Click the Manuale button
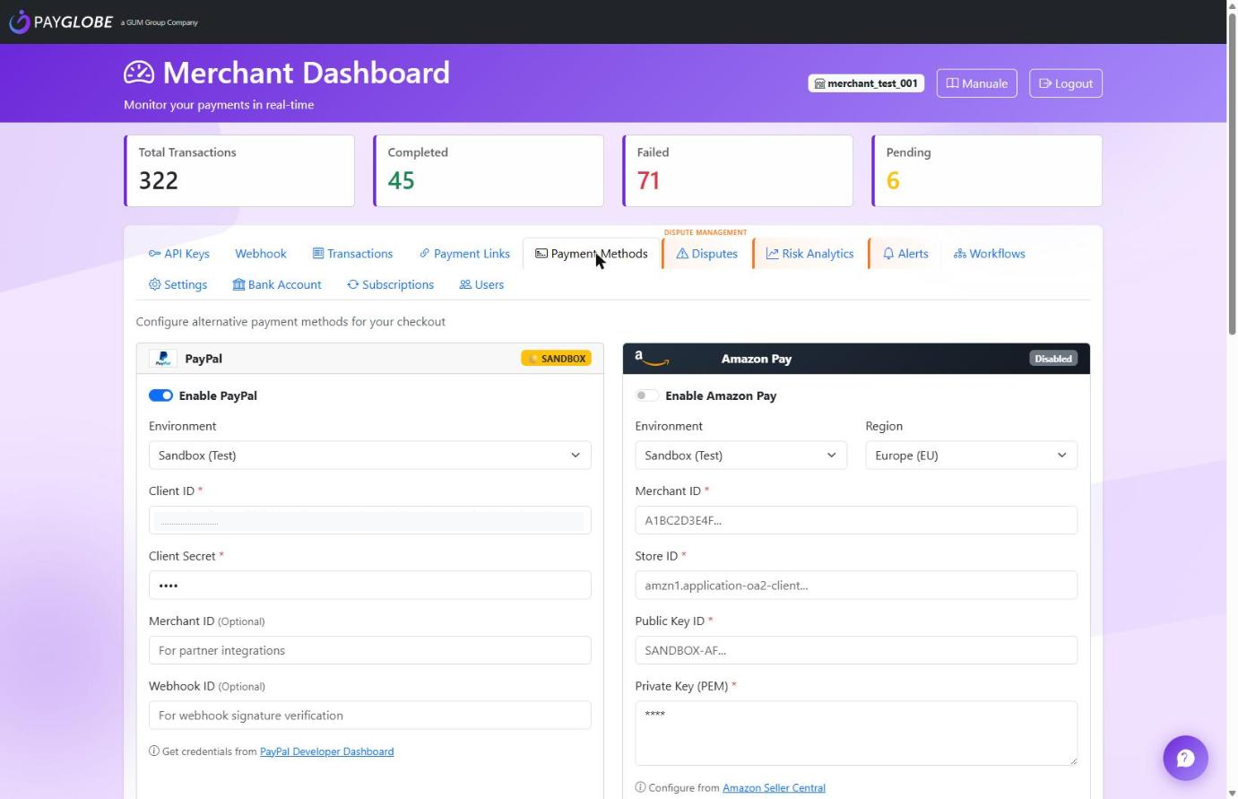This screenshot has width=1238, height=799. click(x=976, y=83)
